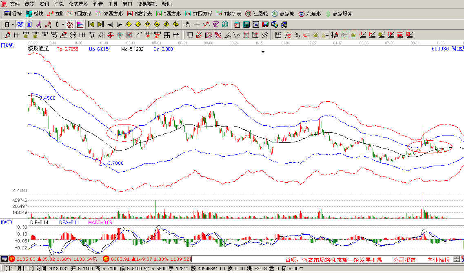Switch to K线 candlestick chart
Viewport: 464px width, 273px height.
click(55, 14)
